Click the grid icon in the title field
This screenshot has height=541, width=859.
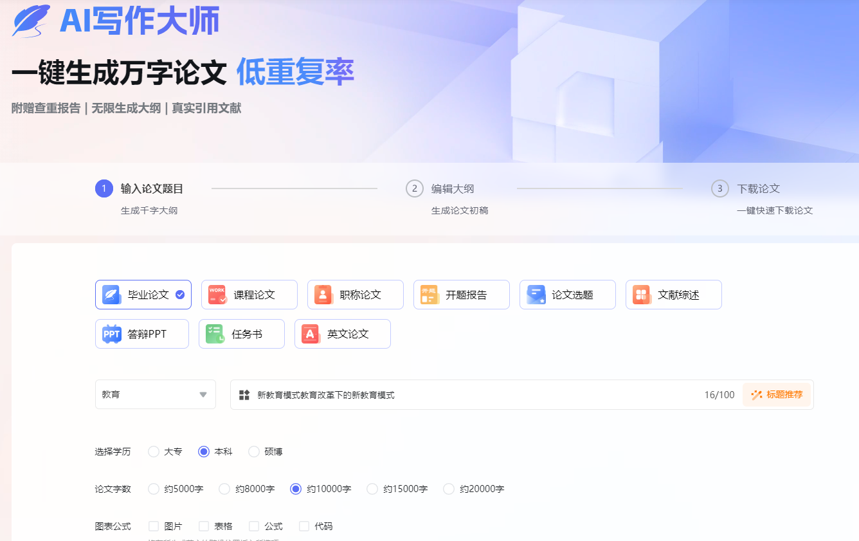244,395
